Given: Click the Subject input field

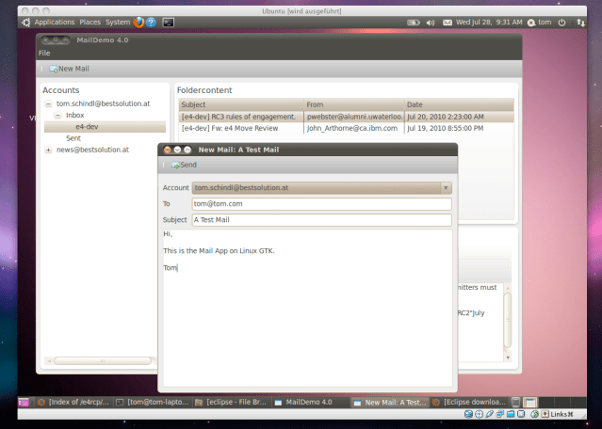Looking at the screenshot, I should tap(320, 220).
